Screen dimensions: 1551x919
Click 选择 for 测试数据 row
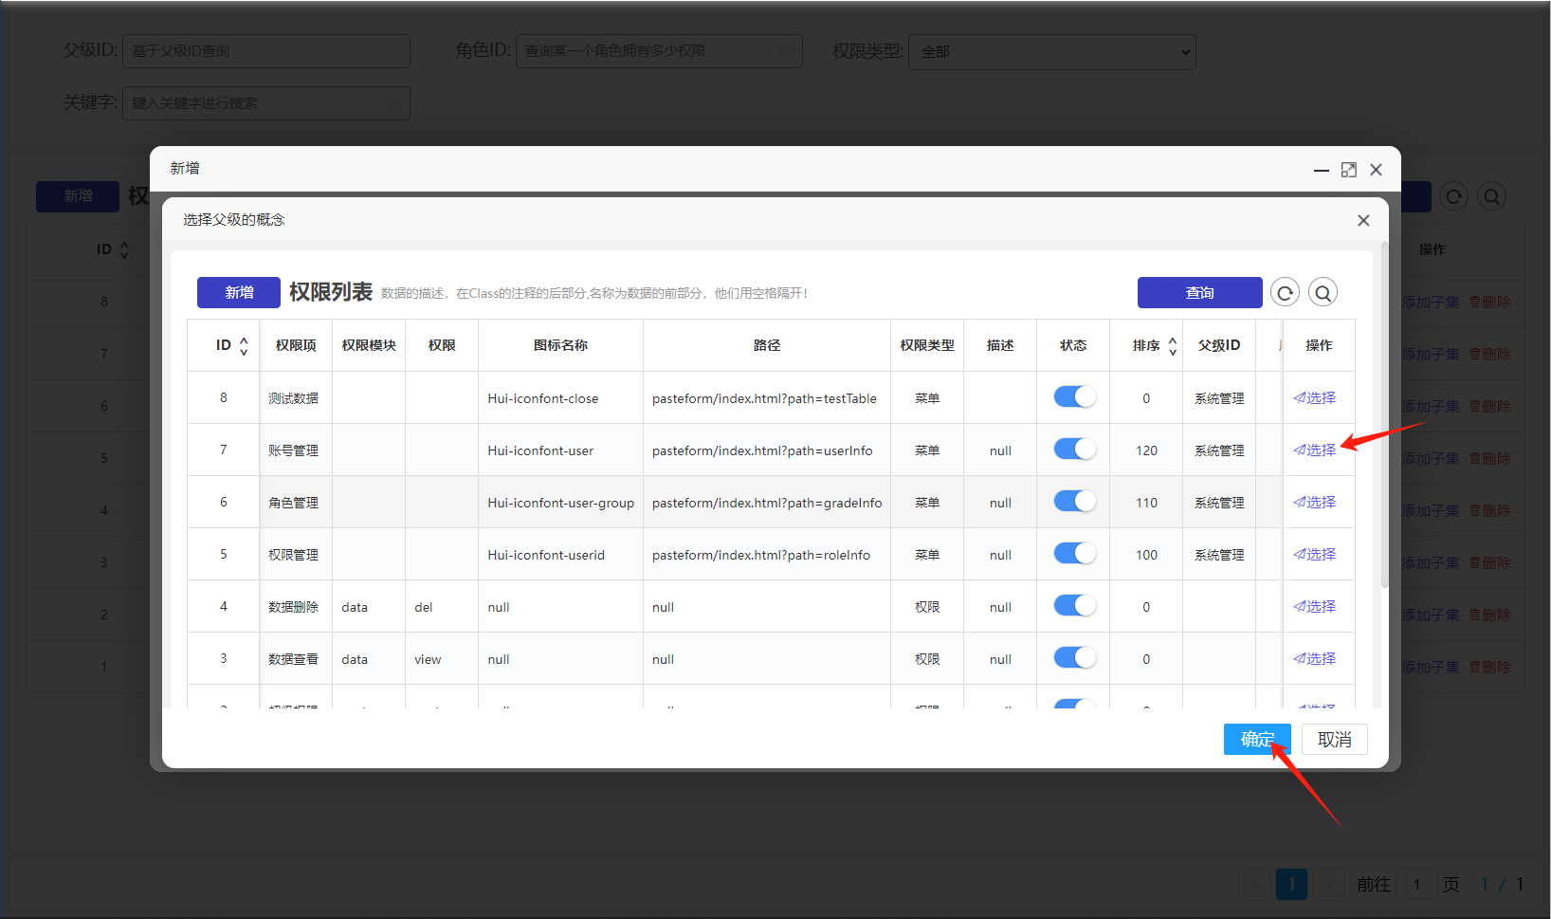pos(1315,398)
